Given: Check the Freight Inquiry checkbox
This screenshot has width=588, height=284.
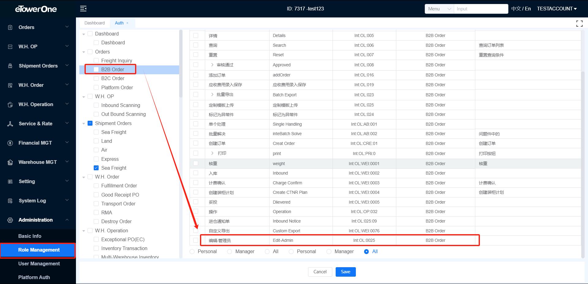Looking at the screenshot, I should 96,61.
